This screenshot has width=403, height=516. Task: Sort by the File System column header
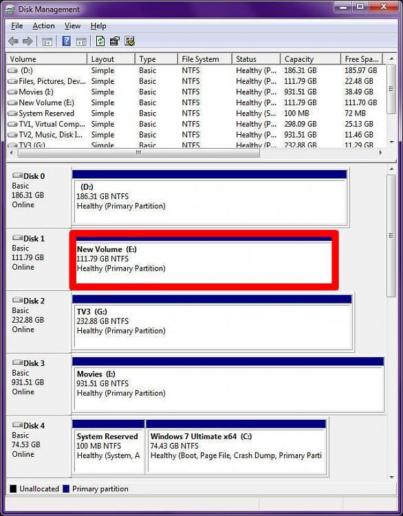point(205,59)
